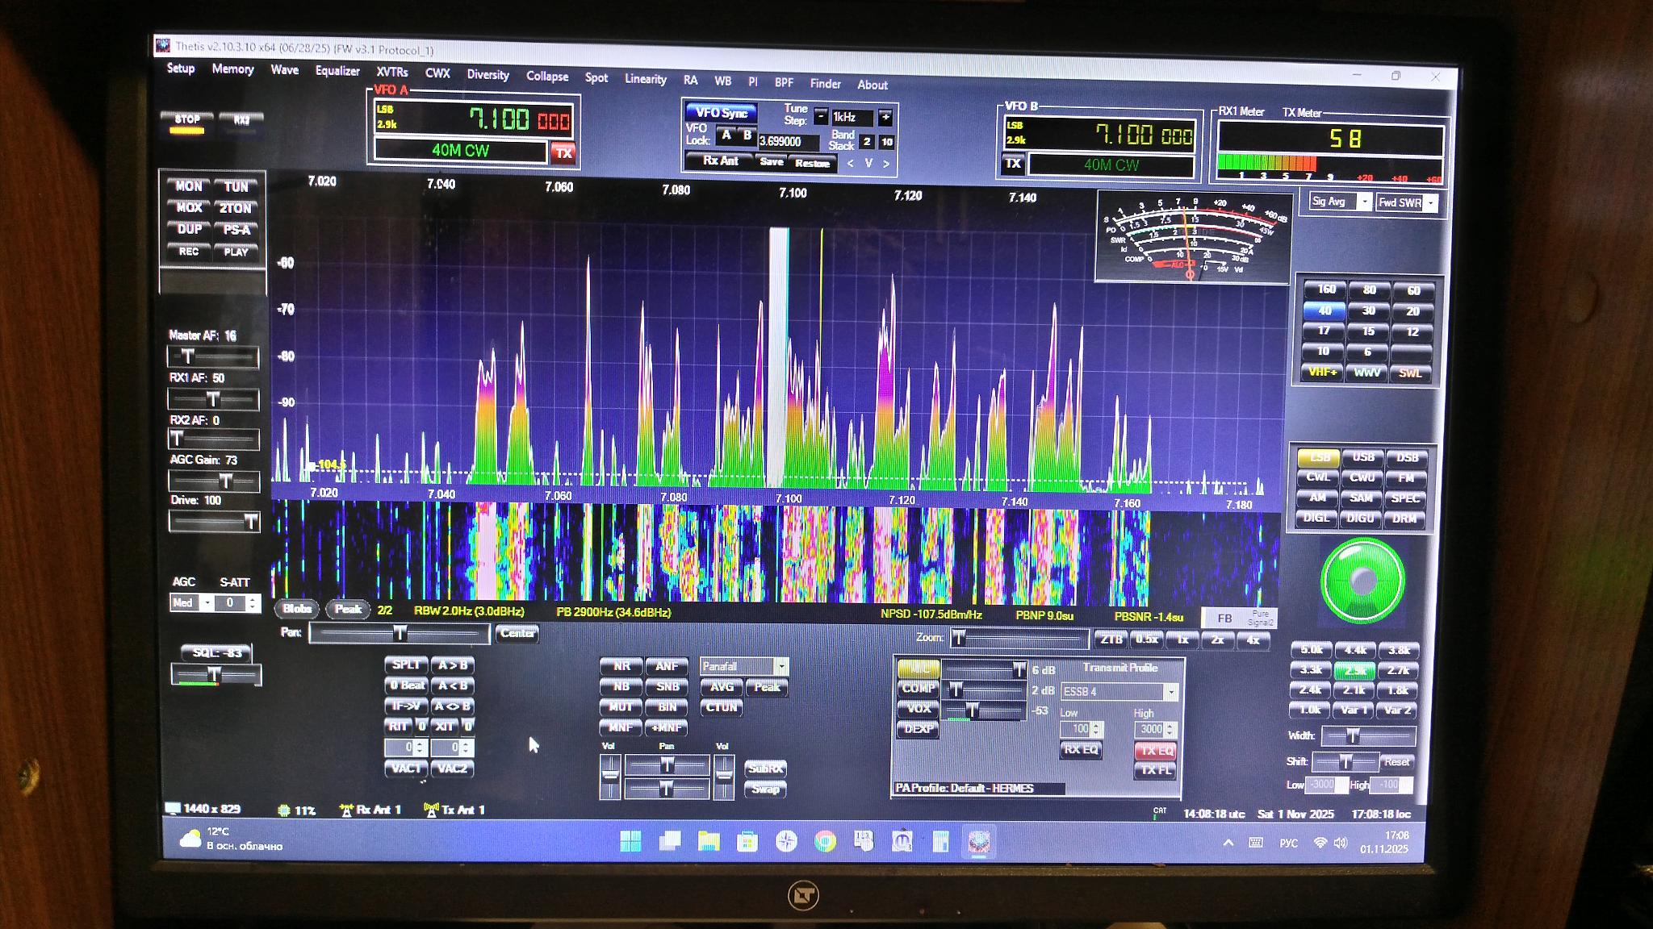
Task: Click the screen size 1440 x 829 icon
Action: [x=173, y=808]
